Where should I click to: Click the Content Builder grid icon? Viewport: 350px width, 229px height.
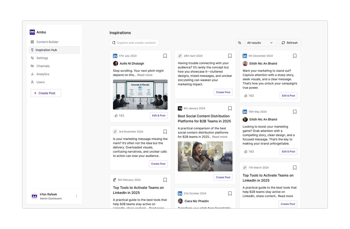tap(32, 42)
